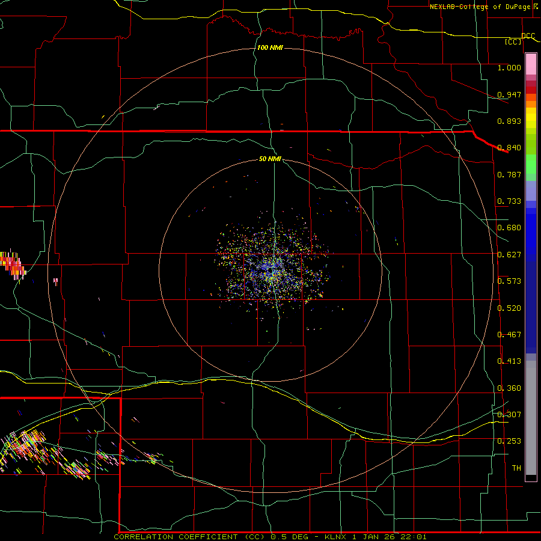Click the 0.413 legend value
The height and width of the screenshot is (541, 541).
coord(509,361)
